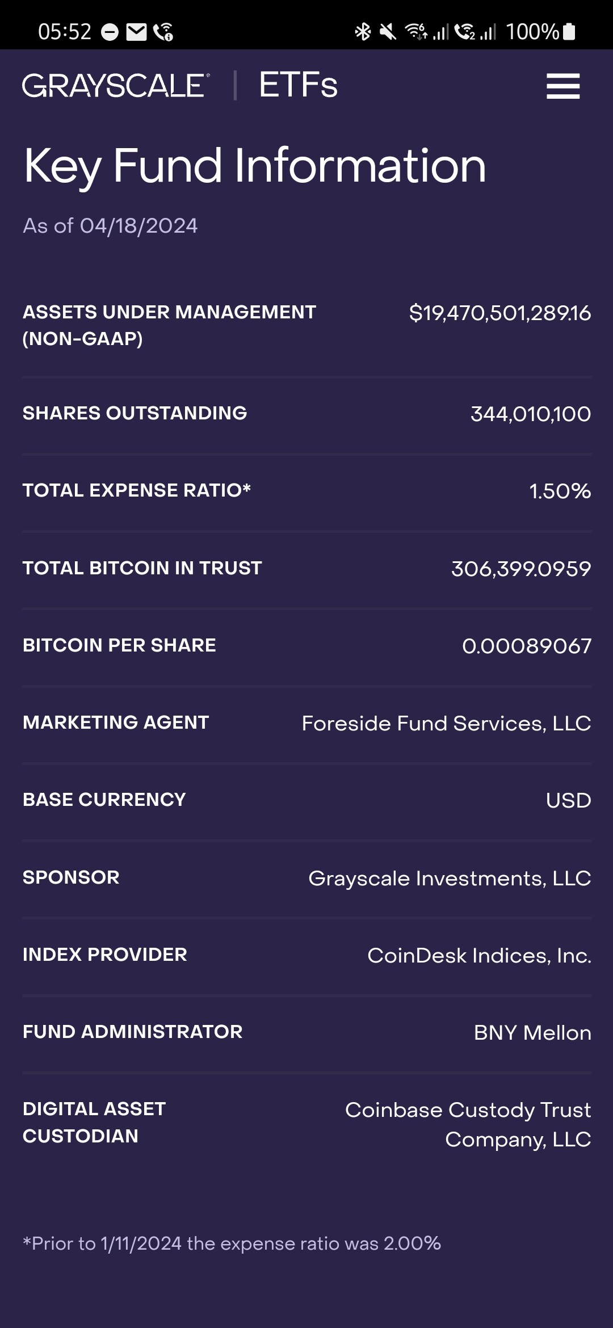Tap the ETFs header link
This screenshot has height=1328, width=613.
point(298,86)
